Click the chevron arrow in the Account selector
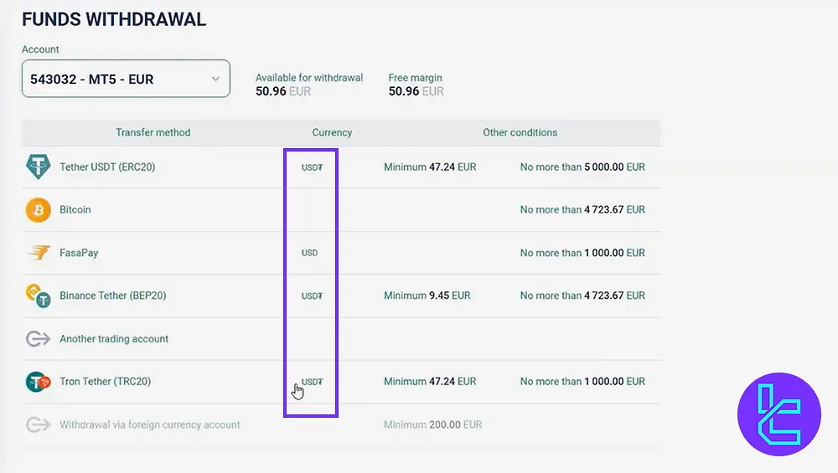The image size is (838, 473). tap(215, 79)
